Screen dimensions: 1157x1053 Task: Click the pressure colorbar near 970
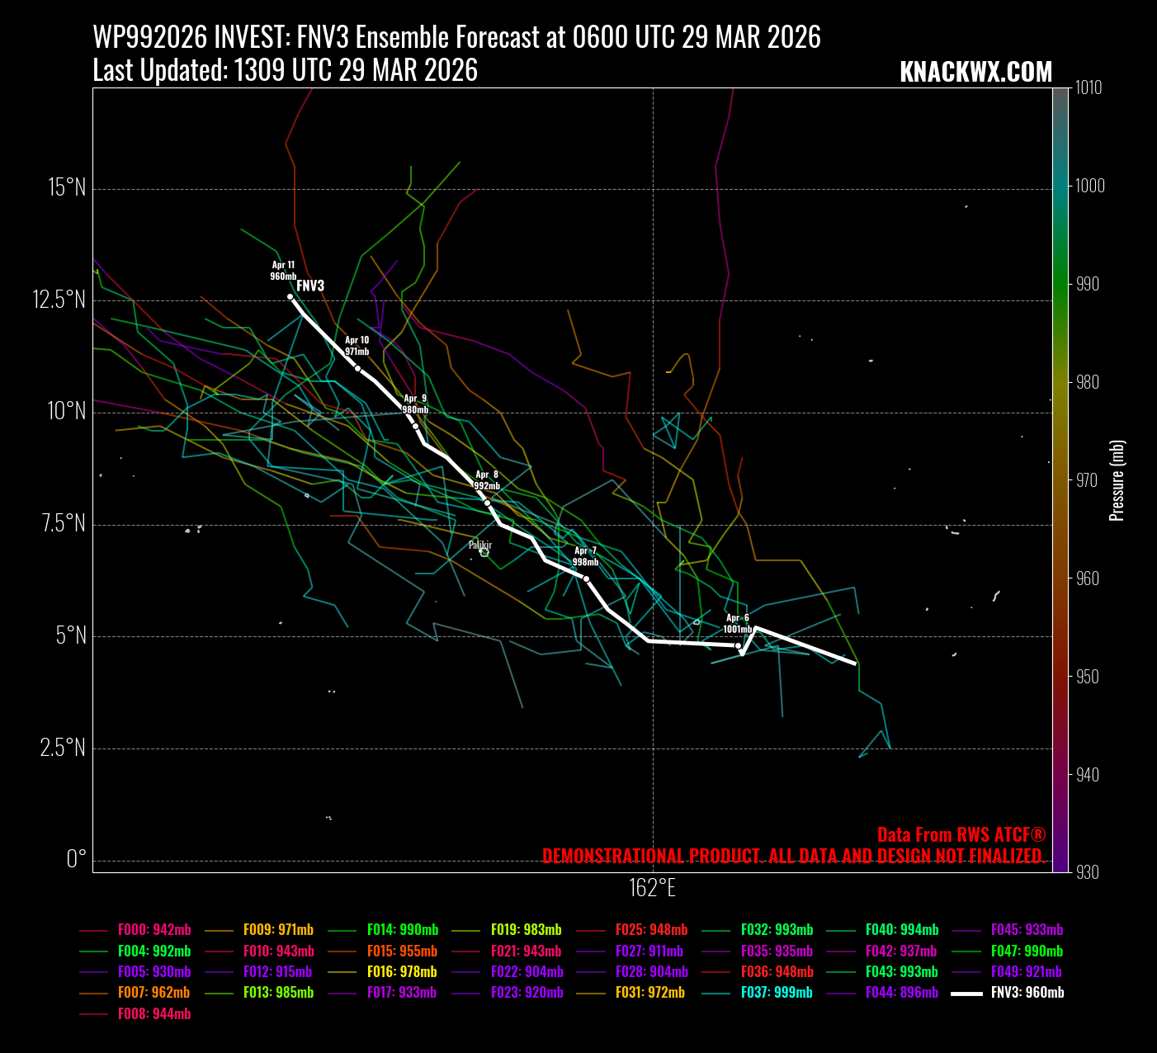tap(1060, 479)
